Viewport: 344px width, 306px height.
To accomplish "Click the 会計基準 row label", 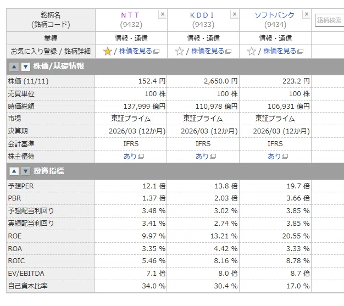I will coord(21,144).
